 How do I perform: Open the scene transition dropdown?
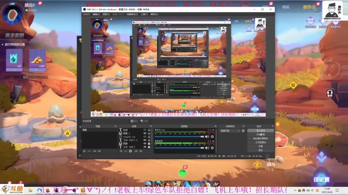[230, 131]
